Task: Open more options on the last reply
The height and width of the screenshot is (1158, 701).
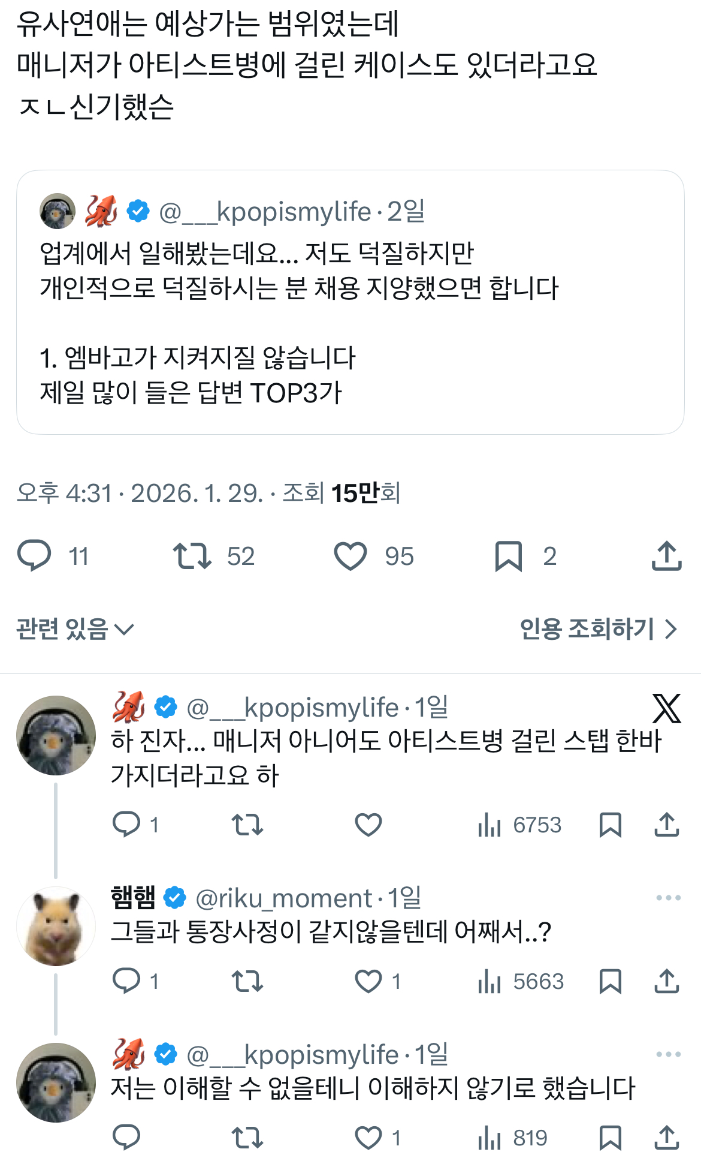Action: (668, 1054)
